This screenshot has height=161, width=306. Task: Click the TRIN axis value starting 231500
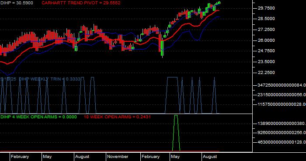(282, 95)
